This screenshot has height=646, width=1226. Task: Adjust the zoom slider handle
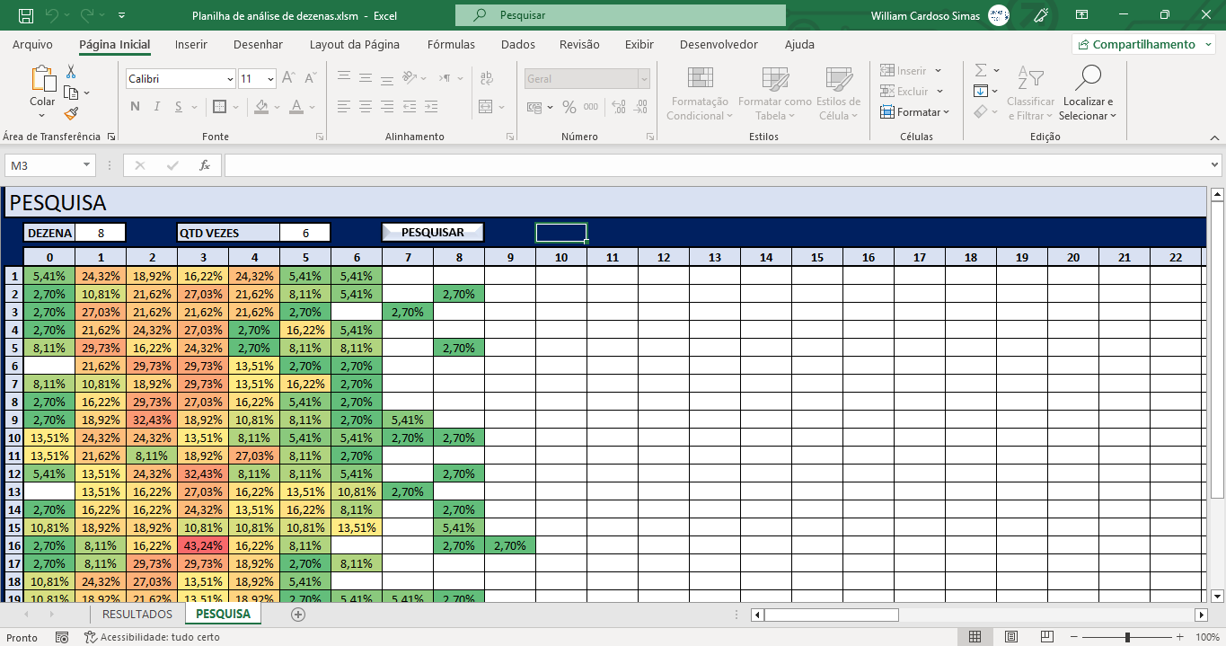click(1127, 637)
